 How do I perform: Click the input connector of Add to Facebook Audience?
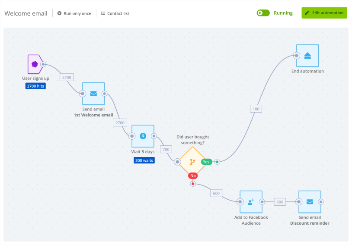click(240, 202)
